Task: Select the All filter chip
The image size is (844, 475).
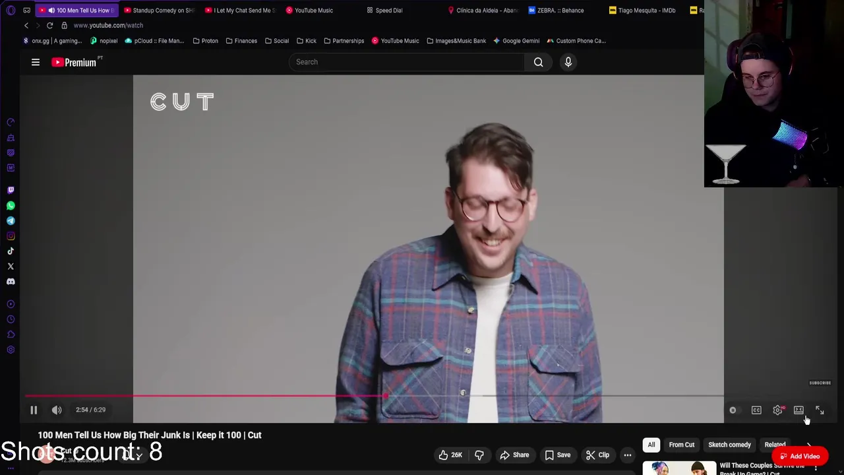Action: click(651, 445)
